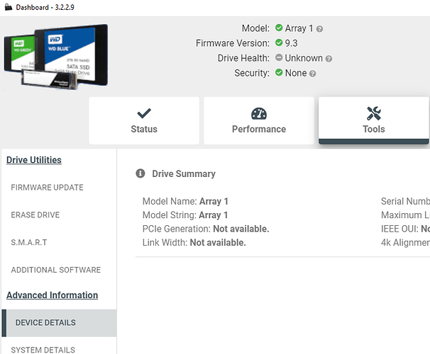
Task: Go to Additional Software
Action: click(56, 270)
